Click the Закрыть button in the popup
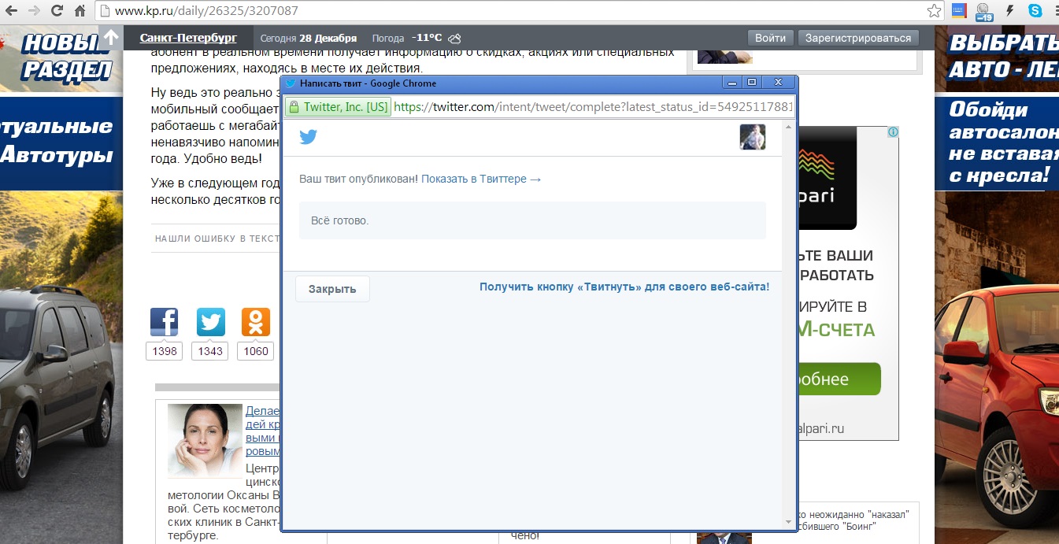 point(332,289)
